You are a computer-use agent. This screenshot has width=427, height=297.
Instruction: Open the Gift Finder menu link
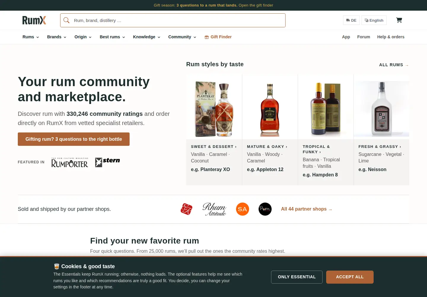click(218, 37)
